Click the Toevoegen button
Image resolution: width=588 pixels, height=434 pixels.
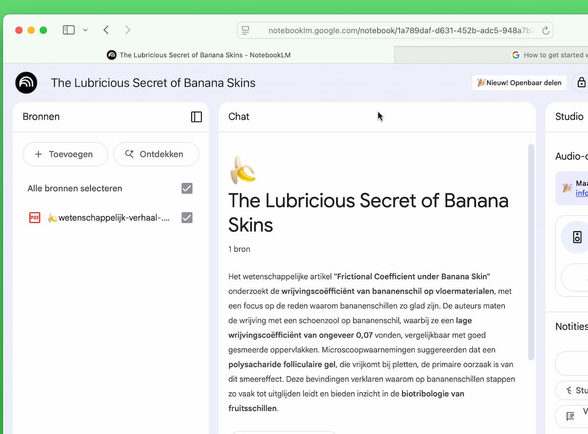65,154
